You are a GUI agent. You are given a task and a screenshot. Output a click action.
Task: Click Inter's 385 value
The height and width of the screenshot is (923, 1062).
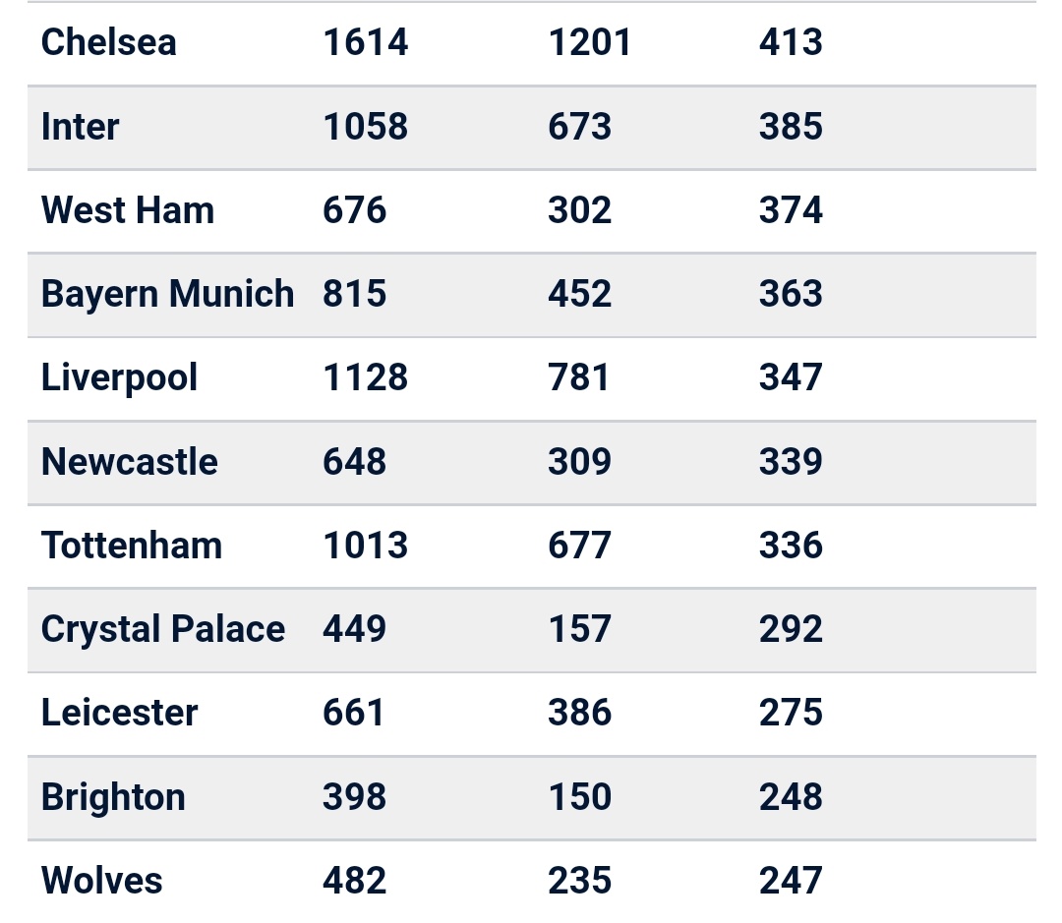[x=791, y=126]
